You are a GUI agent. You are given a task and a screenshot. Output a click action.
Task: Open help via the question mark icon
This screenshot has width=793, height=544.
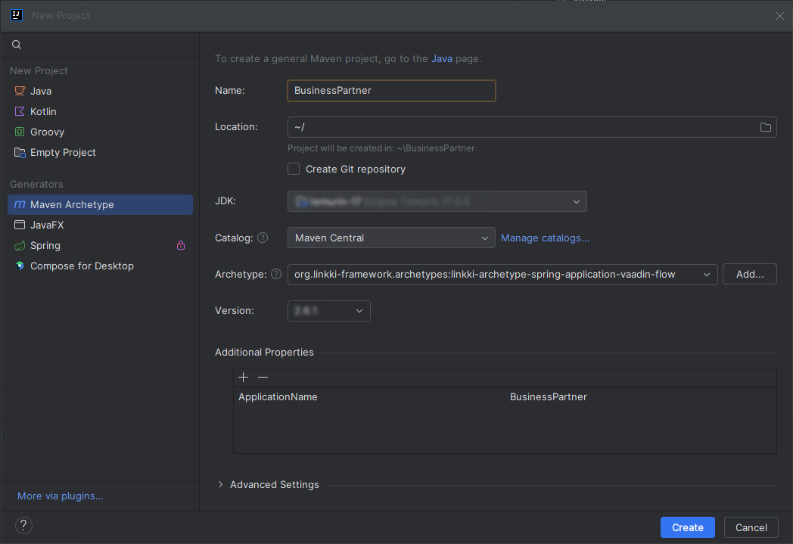tap(23, 525)
